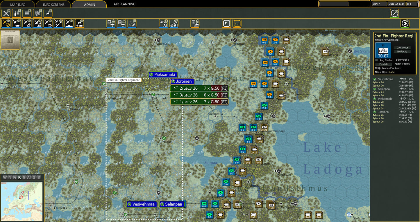Change the ASSET PRI 1 value

pyautogui.click(x=402, y=60)
